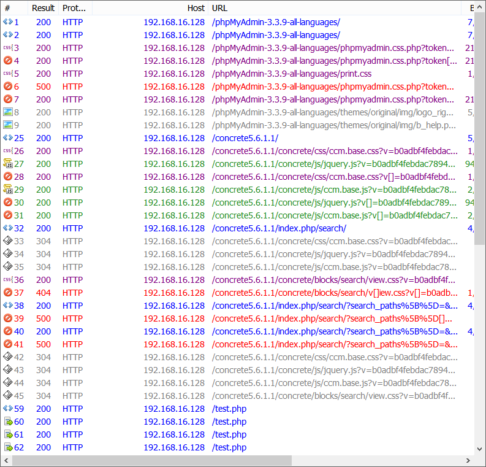Click the URL column header
This screenshot has width=486, height=467.
(334, 8)
